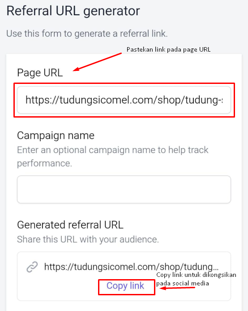Image resolution: width=248 pixels, height=311 pixels.
Task: Copy the generated referral link
Action: tap(125, 286)
